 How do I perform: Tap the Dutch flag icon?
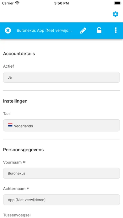[10, 125]
